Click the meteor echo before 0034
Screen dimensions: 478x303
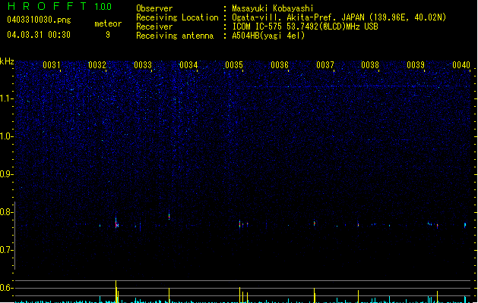(169, 215)
